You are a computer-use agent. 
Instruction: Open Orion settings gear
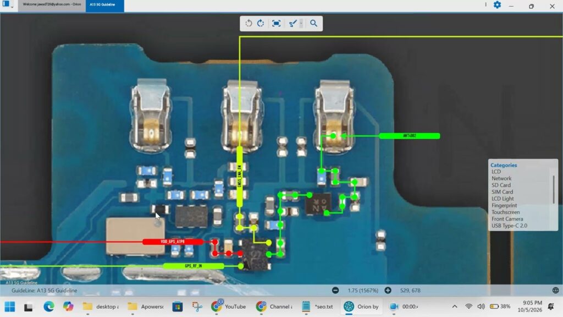497,5
